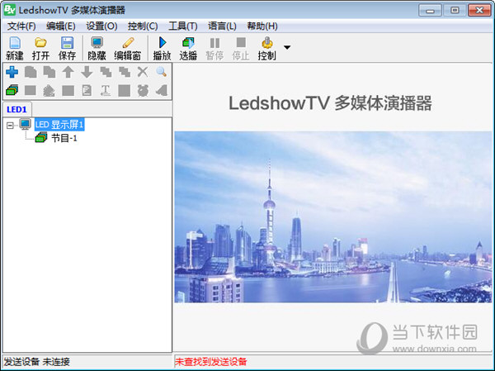Open the 工具(T) menu
Image resolution: width=495 pixels, height=371 pixels.
tap(183, 26)
